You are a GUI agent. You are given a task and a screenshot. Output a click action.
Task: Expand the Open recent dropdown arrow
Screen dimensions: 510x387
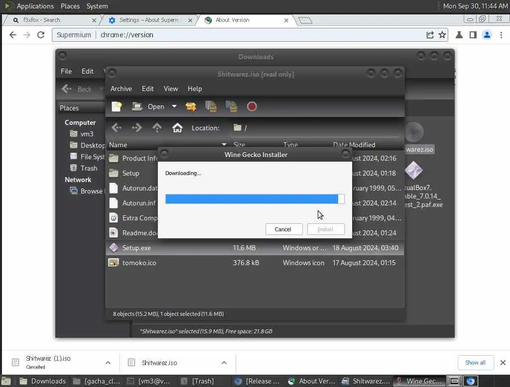point(174,106)
